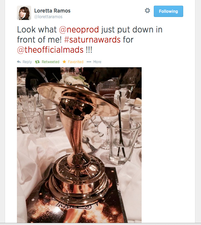Open Loretta Ramos profile avatar
The image size is (201, 225).
pyautogui.click(x=24, y=13)
